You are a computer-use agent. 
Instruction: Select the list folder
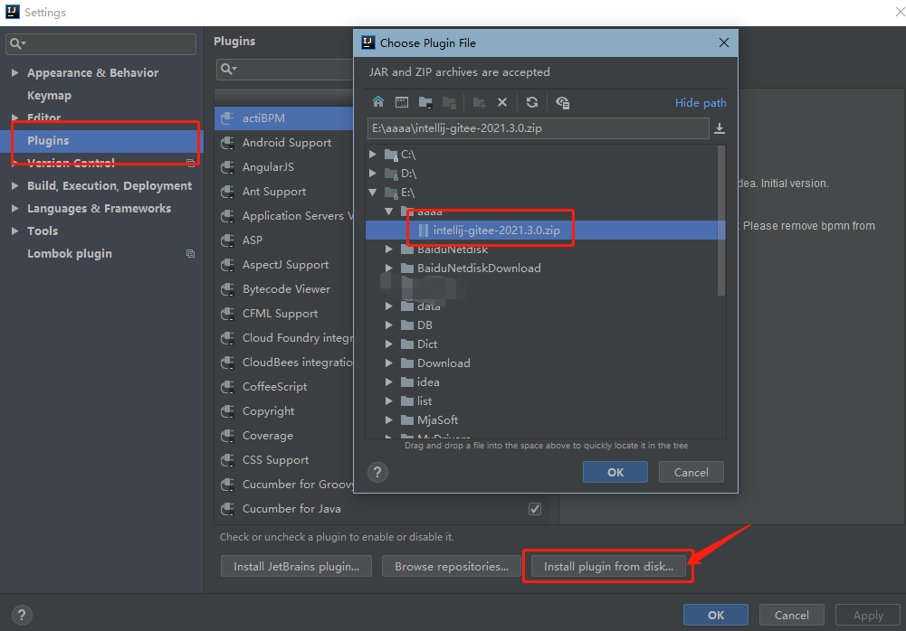[424, 401]
